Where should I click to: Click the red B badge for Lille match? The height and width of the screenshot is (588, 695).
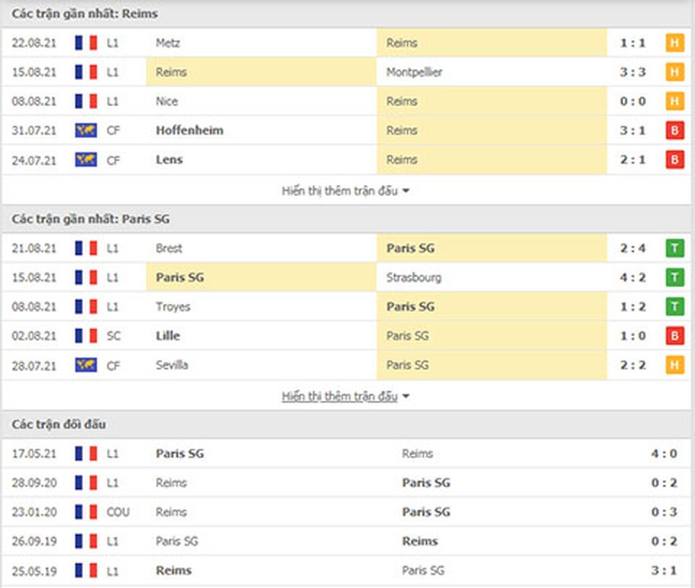(675, 337)
